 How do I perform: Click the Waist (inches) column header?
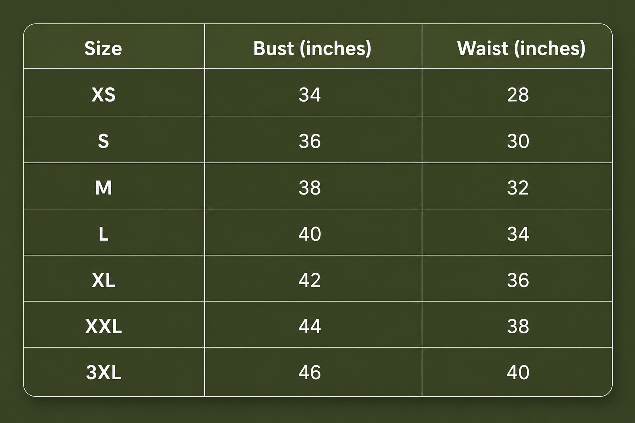point(521,48)
